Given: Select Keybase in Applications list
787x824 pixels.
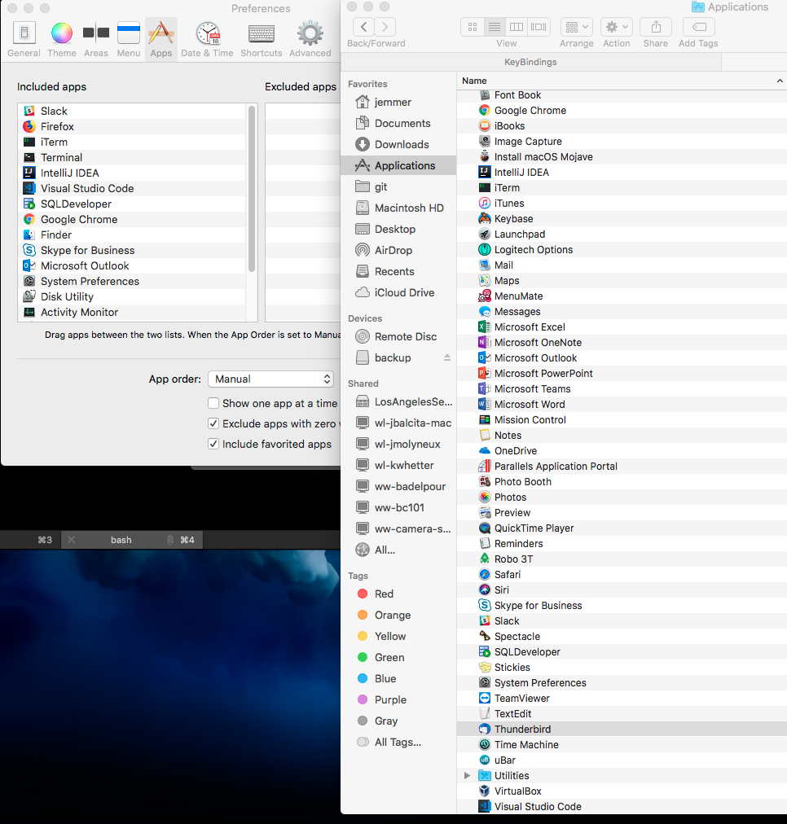Looking at the screenshot, I should (622, 218).
